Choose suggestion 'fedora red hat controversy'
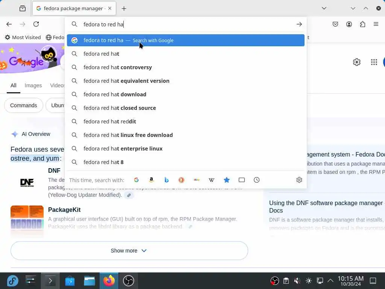Viewport: 385px width, 289px height. 186,67
